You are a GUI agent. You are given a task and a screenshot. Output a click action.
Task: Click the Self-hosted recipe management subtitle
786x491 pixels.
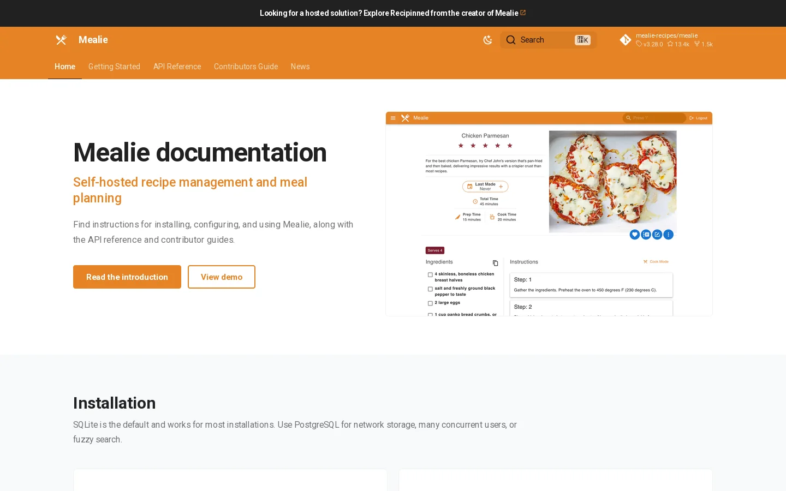tap(190, 190)
